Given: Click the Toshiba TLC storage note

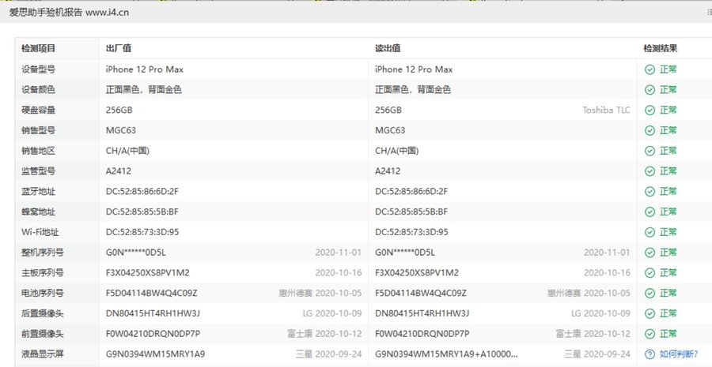Looking at the screenshot, I should coord(606,110).
